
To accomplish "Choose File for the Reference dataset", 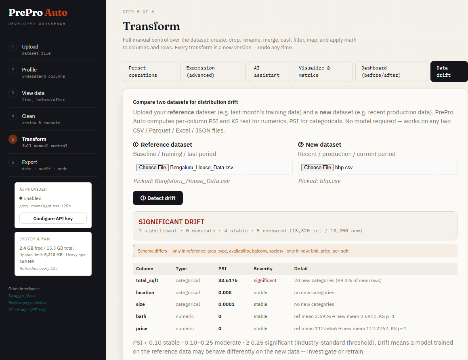I will (x=153, y=168).
